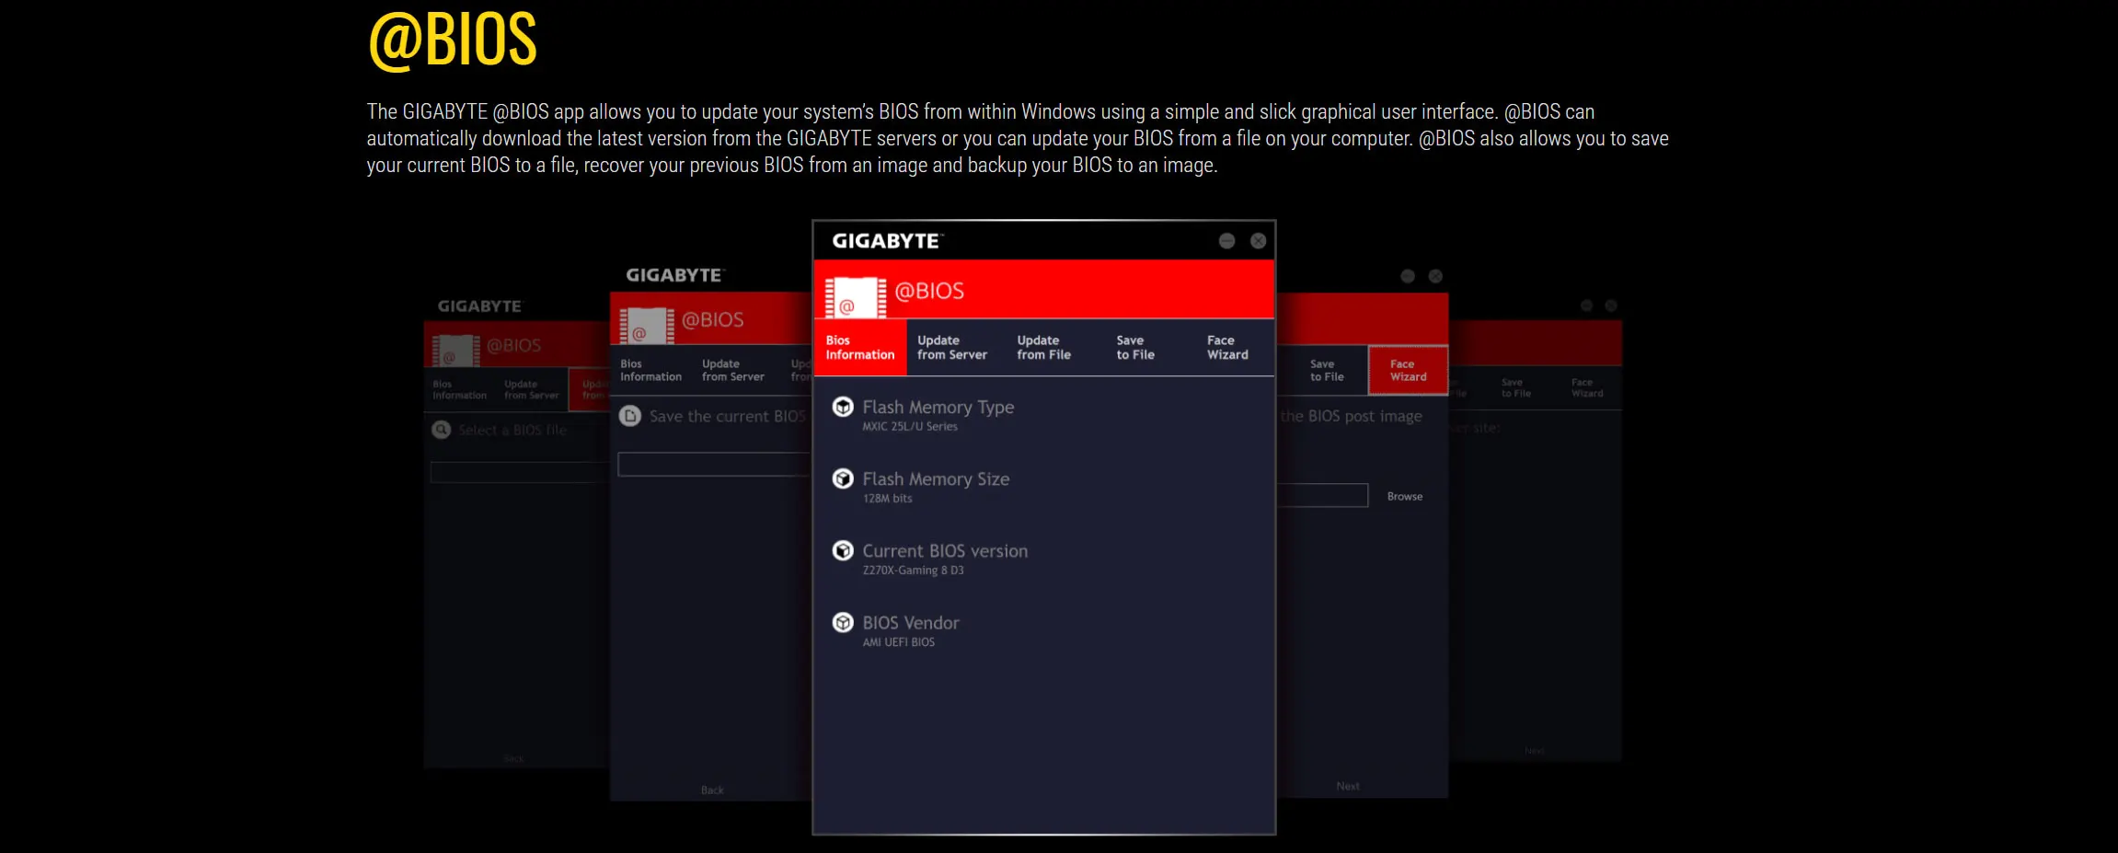Click Back button in Save window
This screenshot has width=2118, height=853.
point(712,790)
